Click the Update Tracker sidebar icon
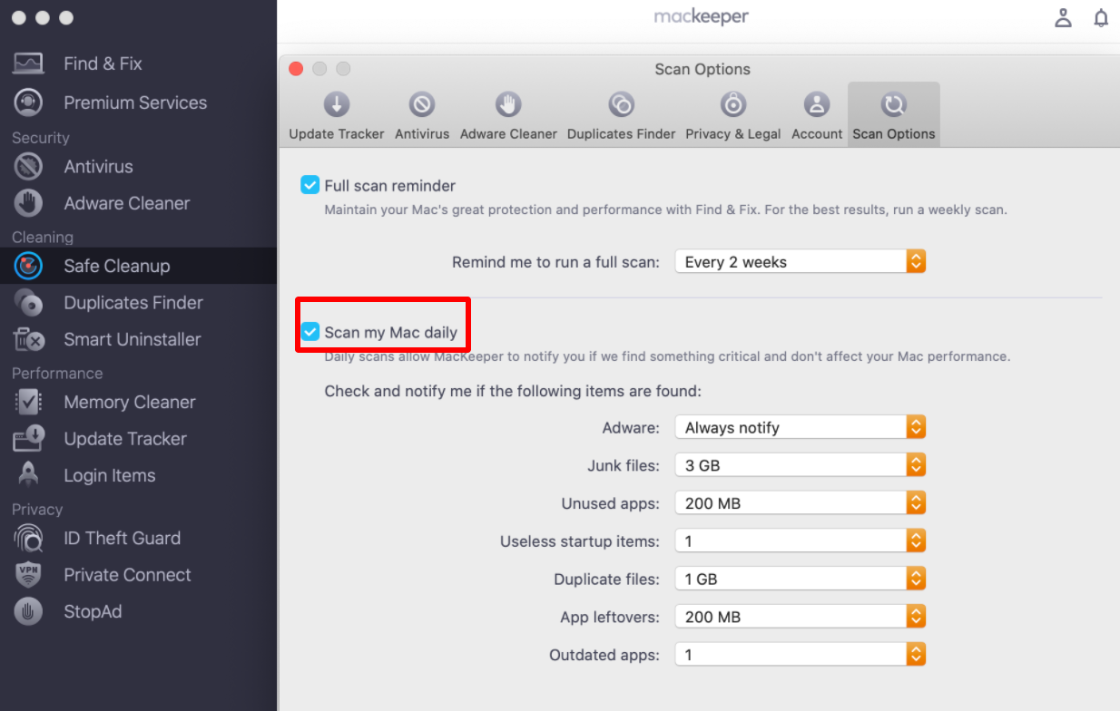The width and height of the screenshot is (1120, 711). click(28, 439)
